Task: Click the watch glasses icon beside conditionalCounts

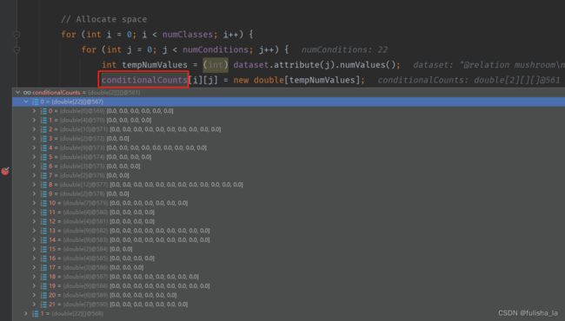Action: (x=27, y=93)
